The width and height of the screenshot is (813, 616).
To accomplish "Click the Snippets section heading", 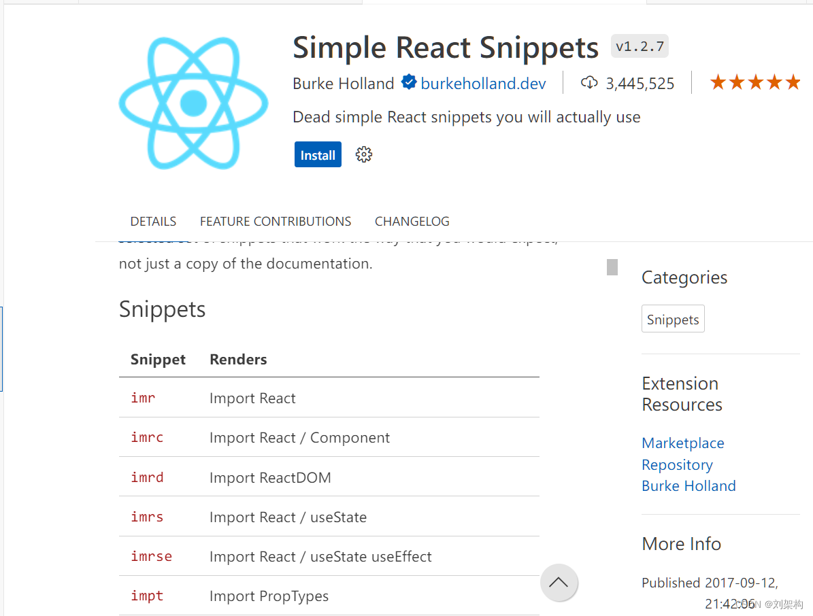I will (163, 310).
